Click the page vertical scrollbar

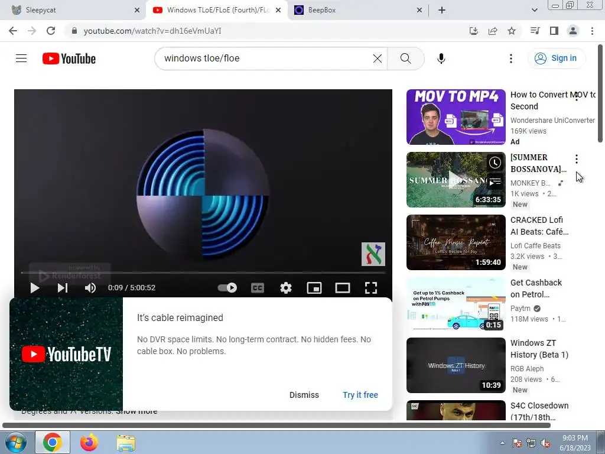point(600,94)
